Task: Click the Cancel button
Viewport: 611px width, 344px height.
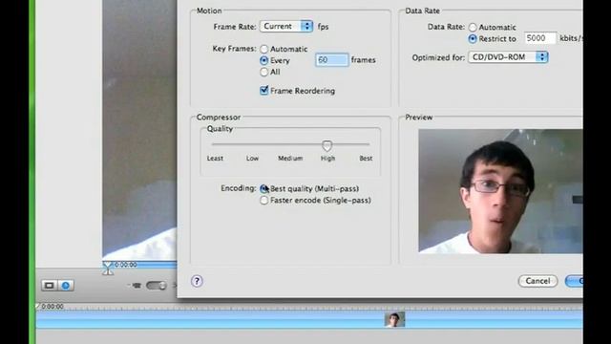Action: [537, 281]
